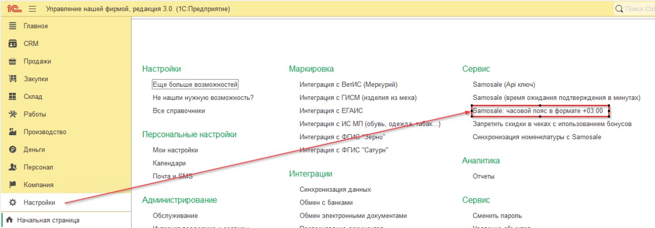Open Синхронизация данных link
655x228 pixels.
(335, 189)
